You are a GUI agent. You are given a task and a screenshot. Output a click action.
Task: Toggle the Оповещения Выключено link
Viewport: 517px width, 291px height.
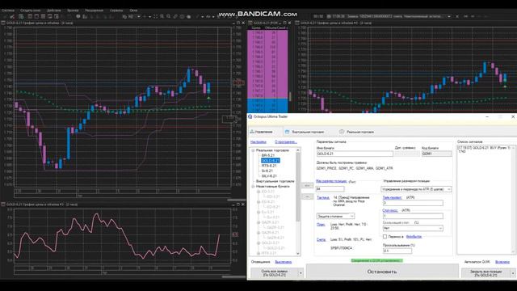point(284,262)
